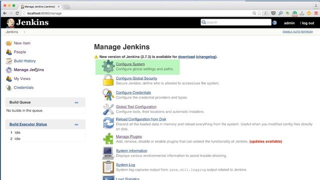Open Configure Credentials link
This screenshot has height=180, width=320.
[x=133, y=92]
